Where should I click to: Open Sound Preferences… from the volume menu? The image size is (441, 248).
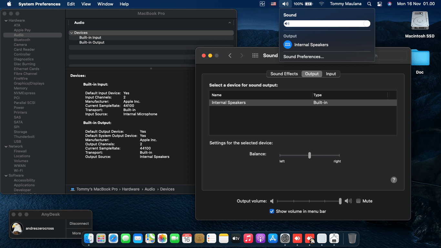click(x=303, y=57)
